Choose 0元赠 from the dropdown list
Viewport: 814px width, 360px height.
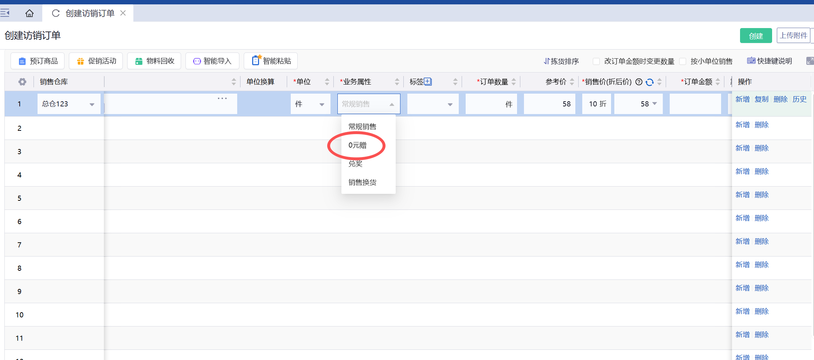pos(368,145)
